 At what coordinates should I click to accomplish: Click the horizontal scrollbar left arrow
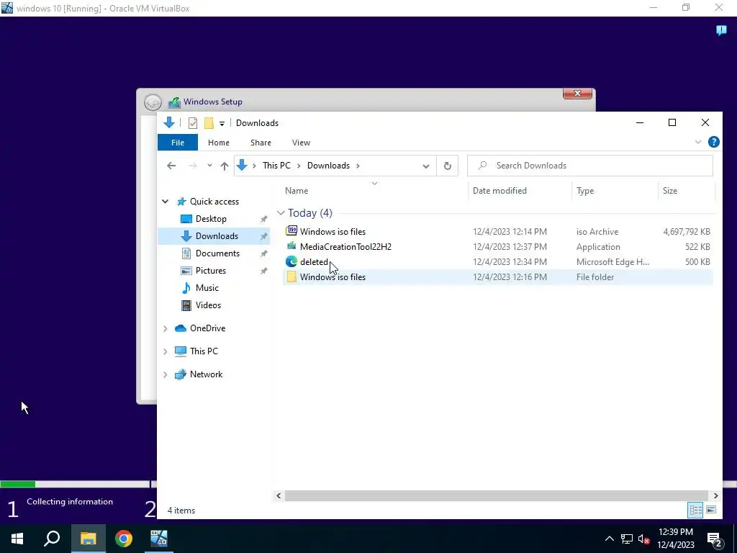279,495
